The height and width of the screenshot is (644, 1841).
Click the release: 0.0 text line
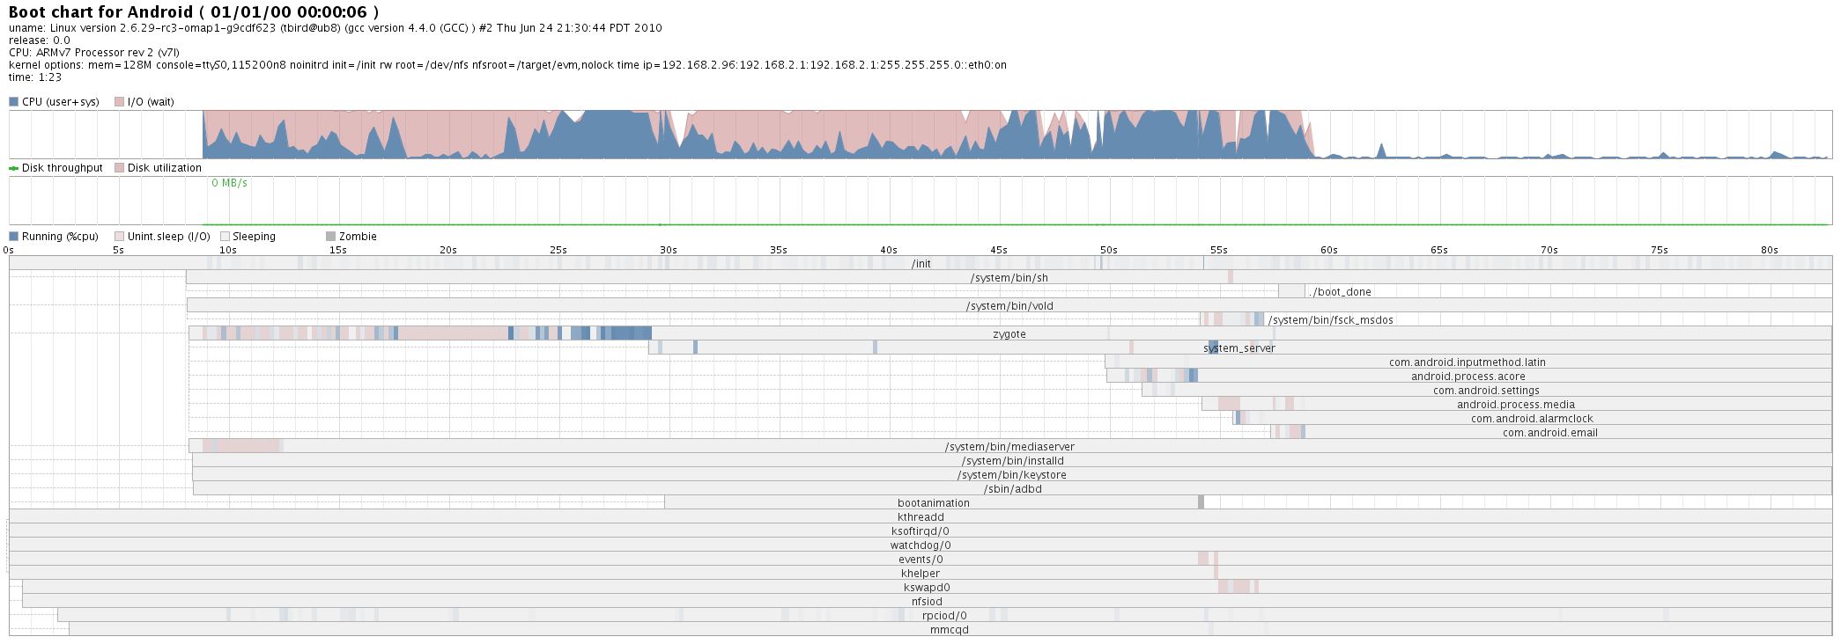click(x=40, y=40)
